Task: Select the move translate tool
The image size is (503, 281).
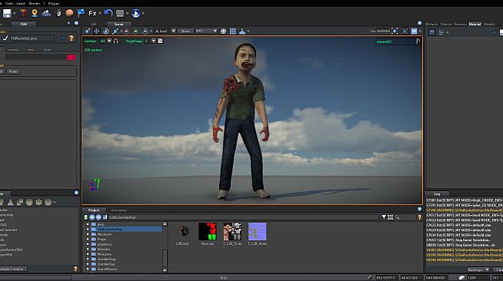Action: [x=97, y=31]
